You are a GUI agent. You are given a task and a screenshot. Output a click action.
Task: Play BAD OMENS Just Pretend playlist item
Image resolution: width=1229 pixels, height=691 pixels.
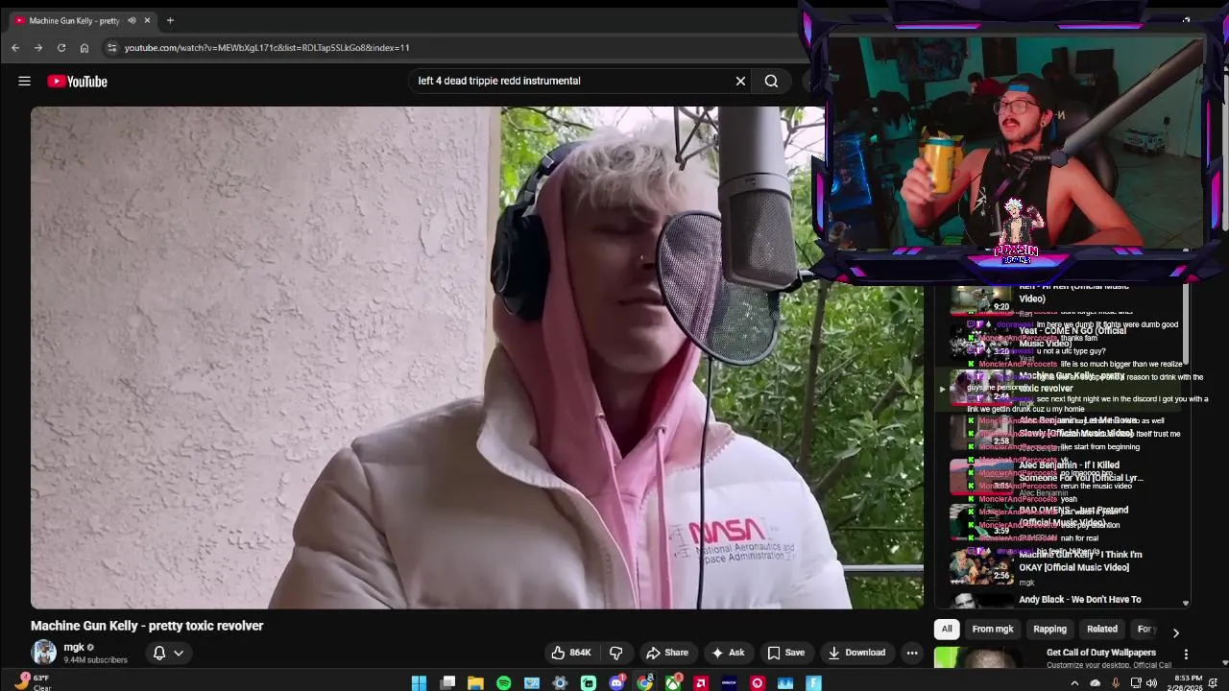pyautogui.click(x=1066, y=521)
